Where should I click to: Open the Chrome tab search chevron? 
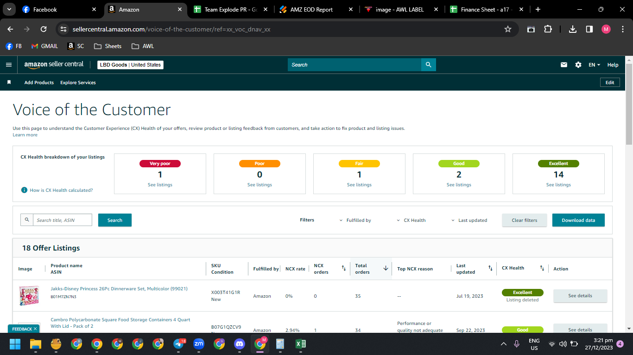[9, 9]
